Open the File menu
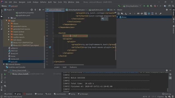Screen dimensions: 175x98 tap(6, 2)
